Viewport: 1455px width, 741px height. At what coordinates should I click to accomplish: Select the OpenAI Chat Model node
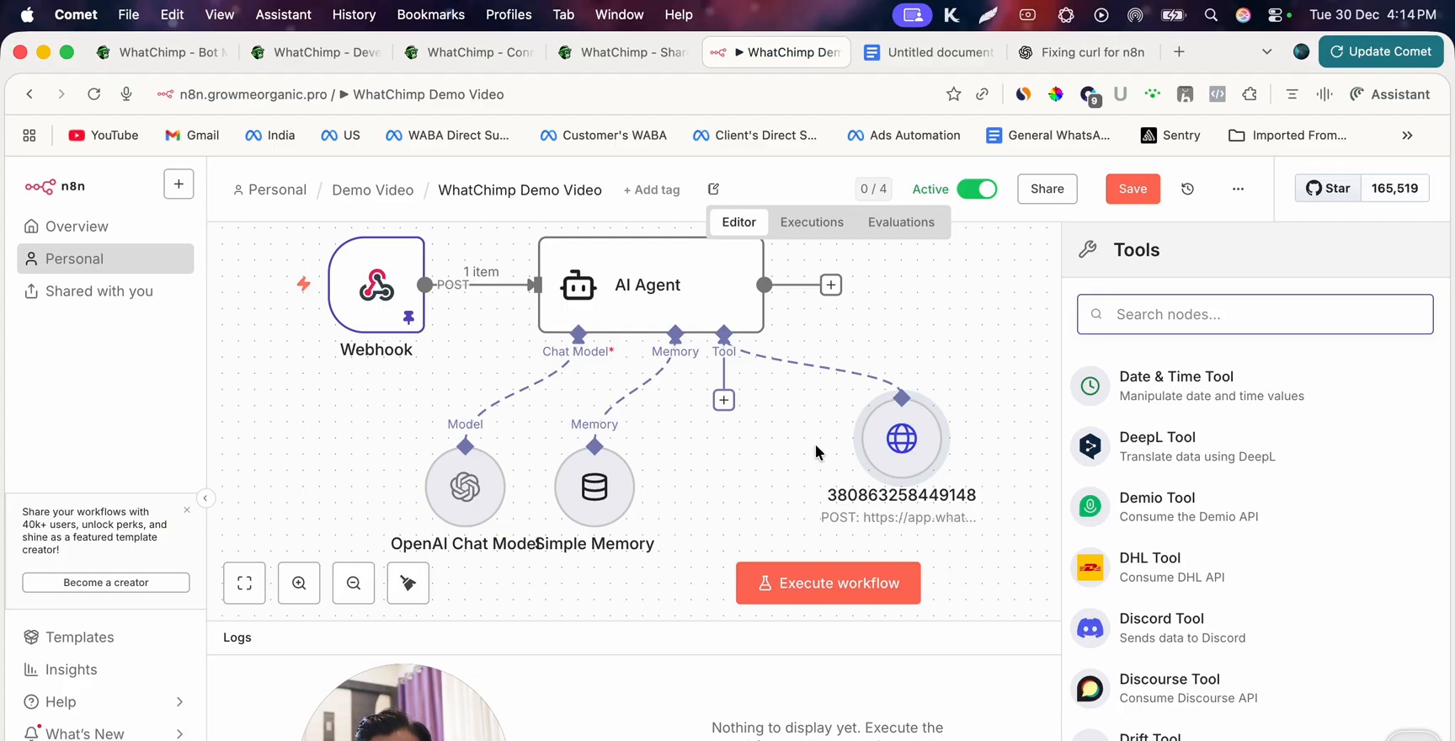(465, 487)
